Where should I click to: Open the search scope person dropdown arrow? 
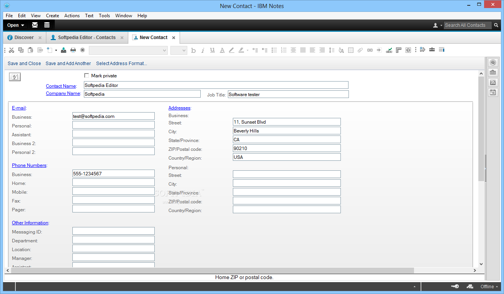point(442,25)
